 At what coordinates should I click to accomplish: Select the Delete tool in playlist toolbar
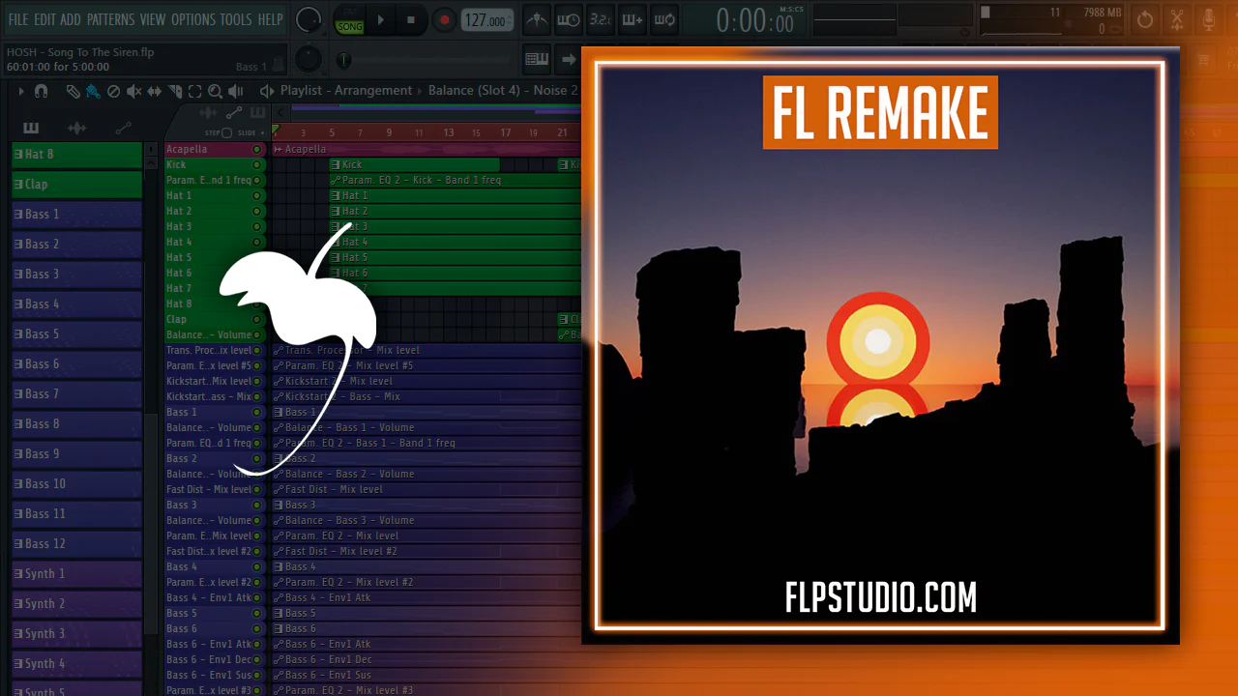coord(113,91)
